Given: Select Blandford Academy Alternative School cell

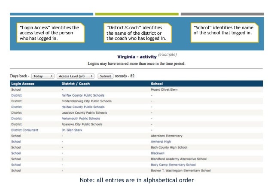Looking at the screenshot, I should click(179, 159).
